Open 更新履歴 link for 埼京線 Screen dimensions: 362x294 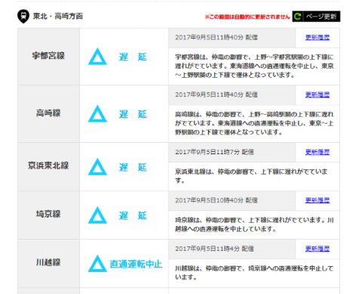[318, 200]
